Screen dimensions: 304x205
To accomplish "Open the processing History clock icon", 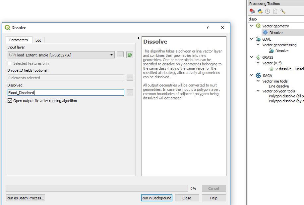I will pyautogui.click(x=268, y=11).
